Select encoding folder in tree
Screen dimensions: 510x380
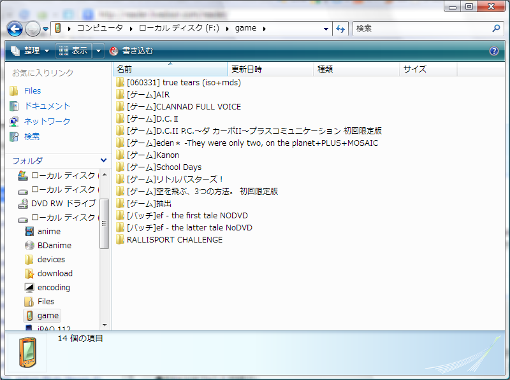(54, 287)
